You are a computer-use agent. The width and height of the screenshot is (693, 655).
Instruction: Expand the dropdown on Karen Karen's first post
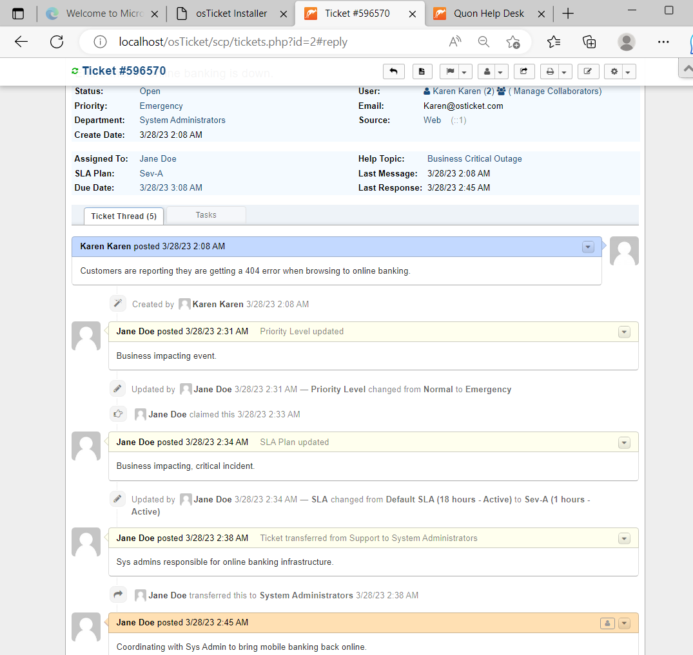587,247
